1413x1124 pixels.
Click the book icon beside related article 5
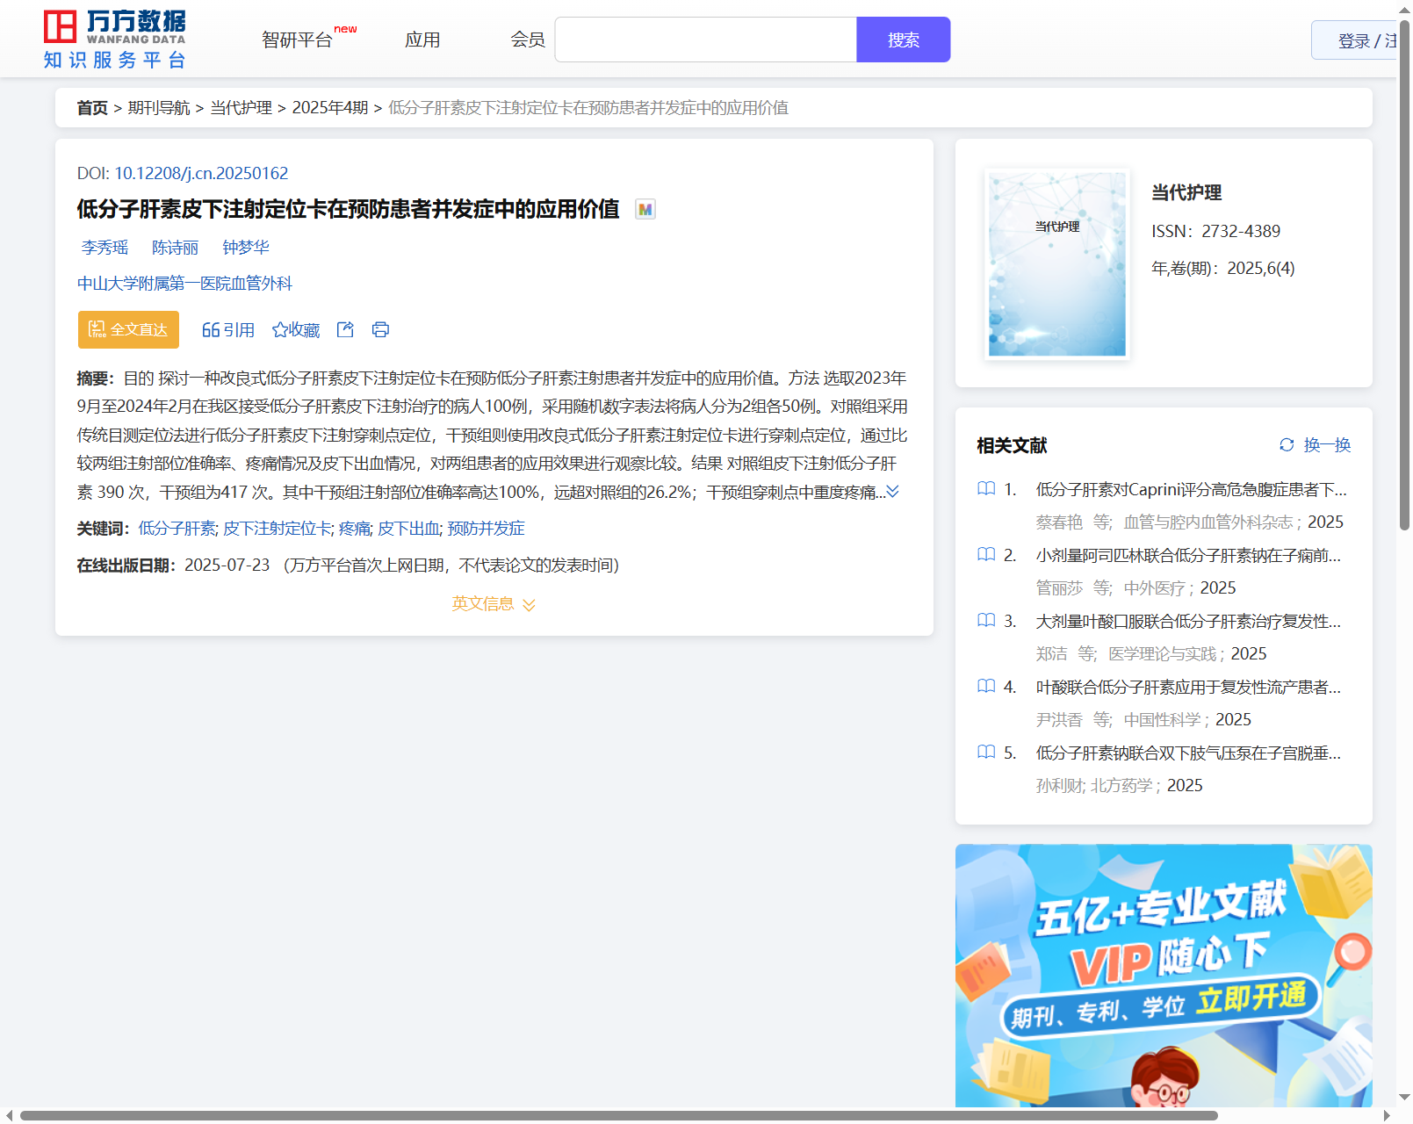[x=986, y=753]
